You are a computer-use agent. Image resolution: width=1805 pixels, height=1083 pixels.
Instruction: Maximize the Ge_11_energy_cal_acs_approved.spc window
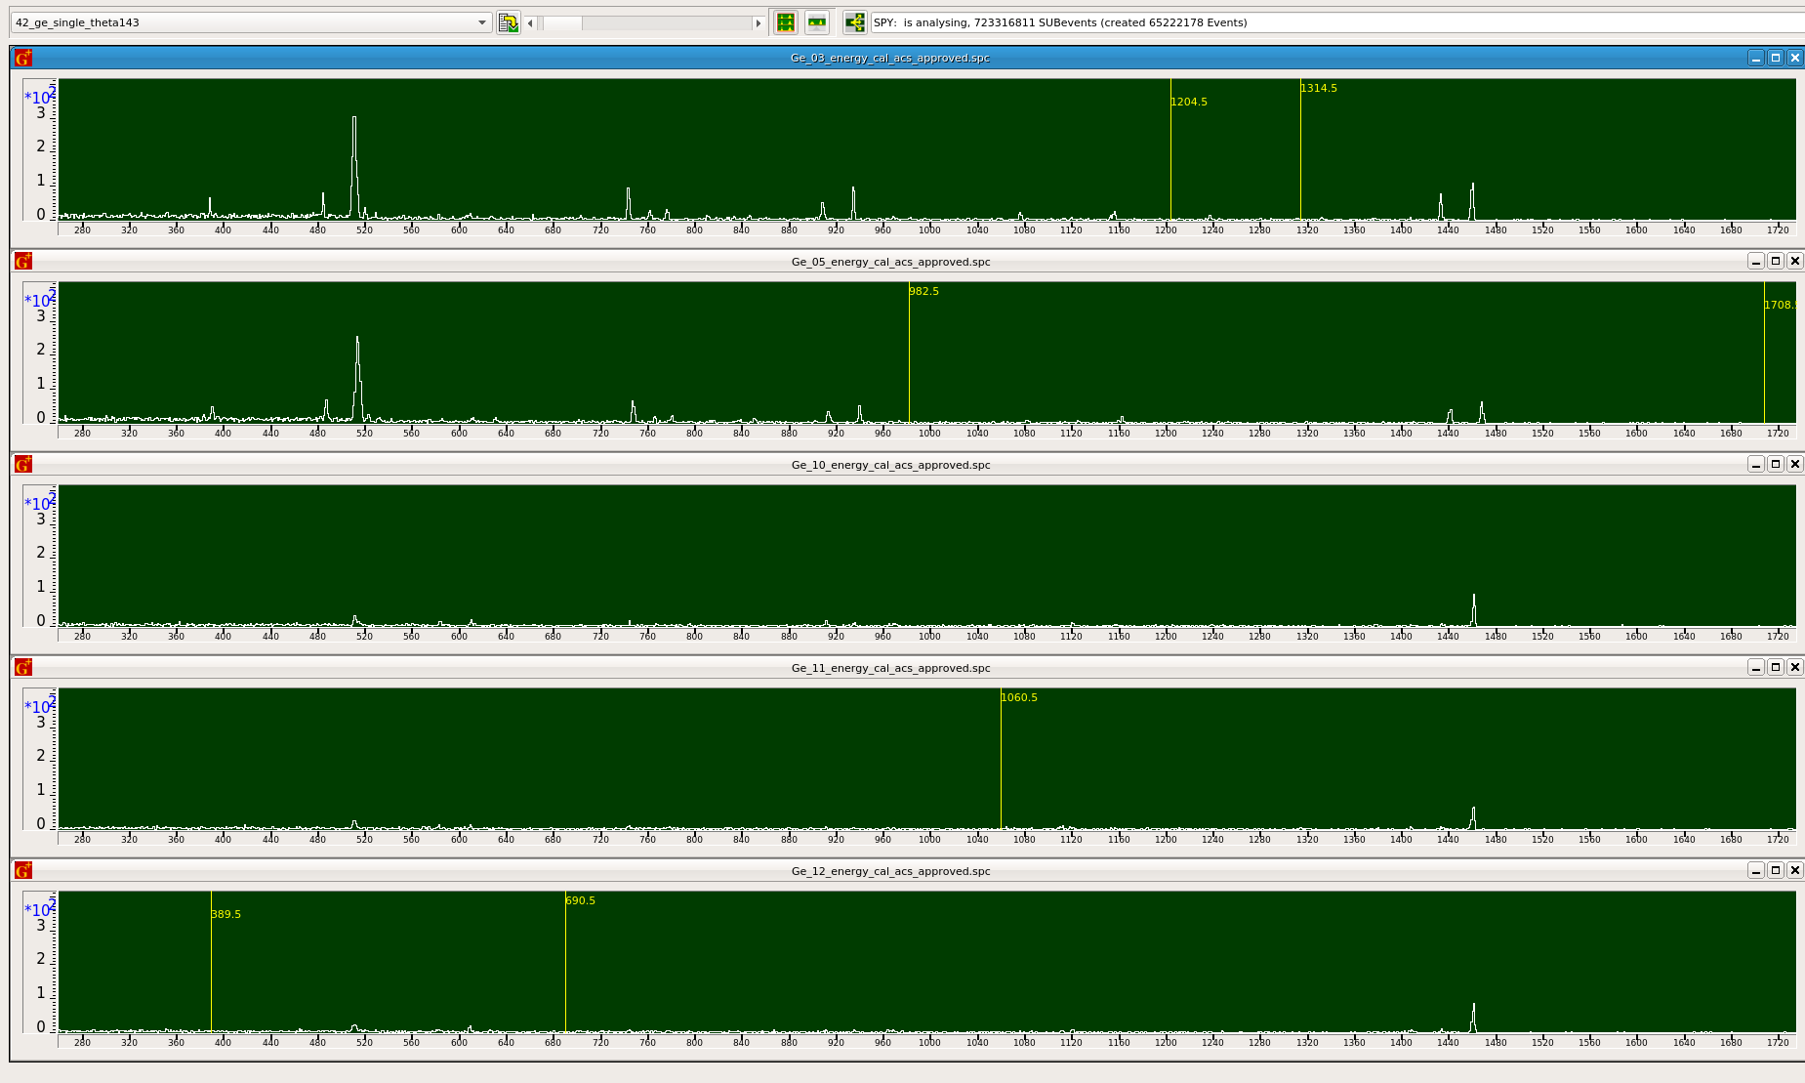click(x=1776, y=667)
